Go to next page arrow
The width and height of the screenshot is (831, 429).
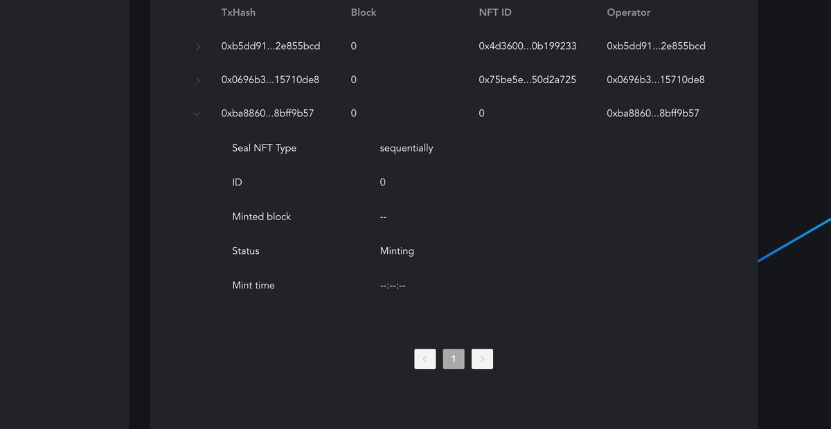click(x=482, y=358)
